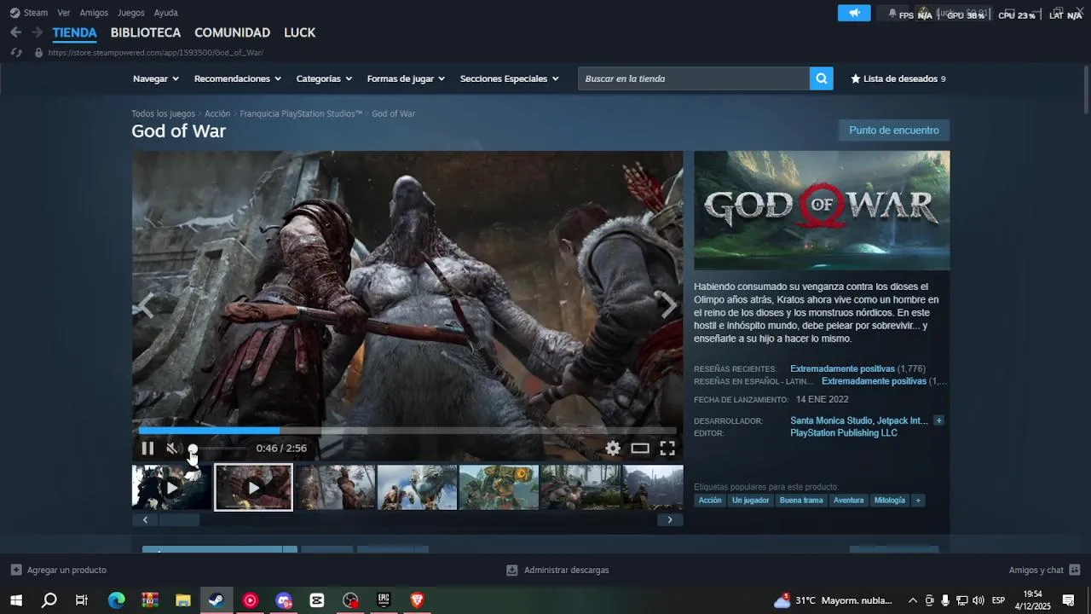View the sixth screenshot thumbnail
This screenshot has width=1091, height=614.
tap(580, 487)
